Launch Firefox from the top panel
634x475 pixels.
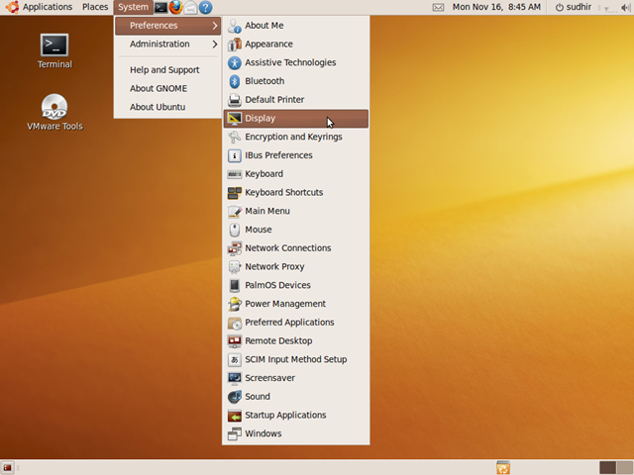pos(176,7)
